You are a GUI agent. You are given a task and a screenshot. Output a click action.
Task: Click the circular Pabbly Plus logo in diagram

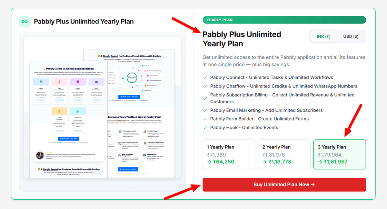(x=132, y=78)
